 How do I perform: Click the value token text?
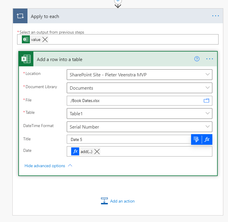pyautogui.click(x=36, y=40)
